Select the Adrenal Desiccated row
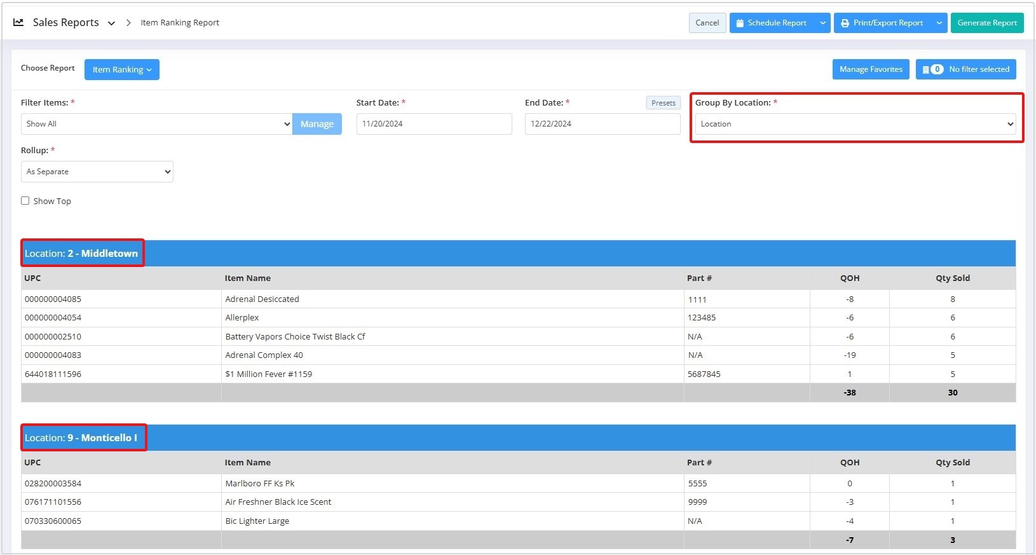 tap(518, 299)
